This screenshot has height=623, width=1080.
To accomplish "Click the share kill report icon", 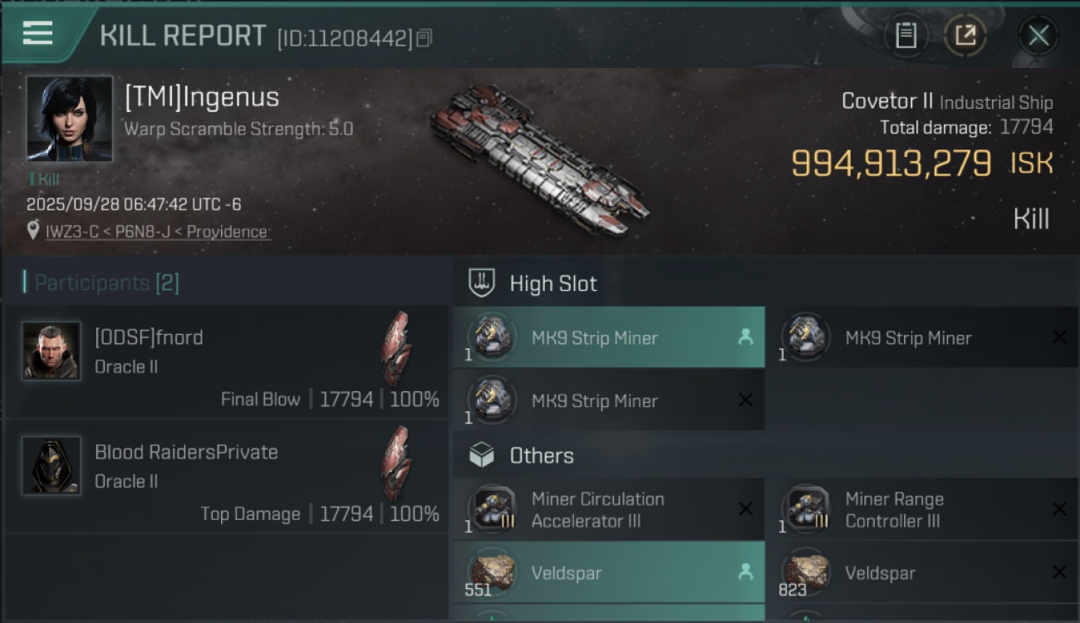I will point(965,36).
